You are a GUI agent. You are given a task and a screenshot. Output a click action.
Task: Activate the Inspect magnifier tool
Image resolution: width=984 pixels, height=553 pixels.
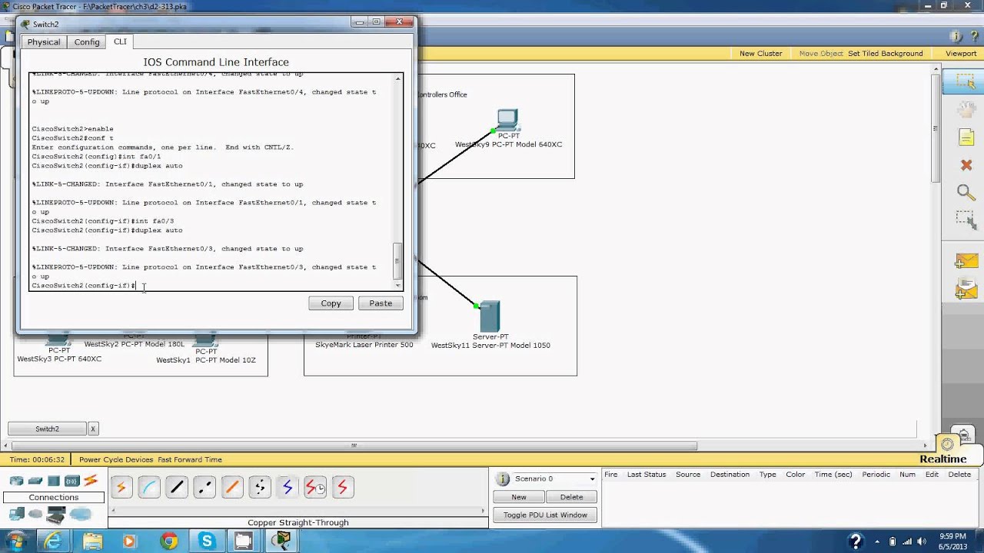(966, 192)
